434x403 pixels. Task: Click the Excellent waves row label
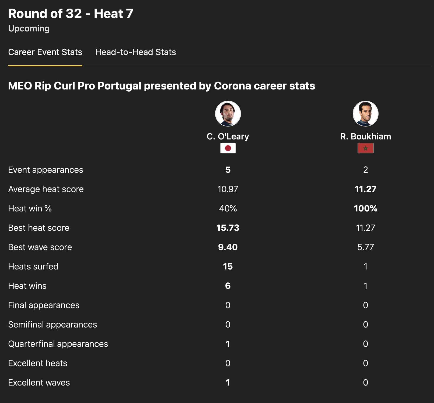39,383
